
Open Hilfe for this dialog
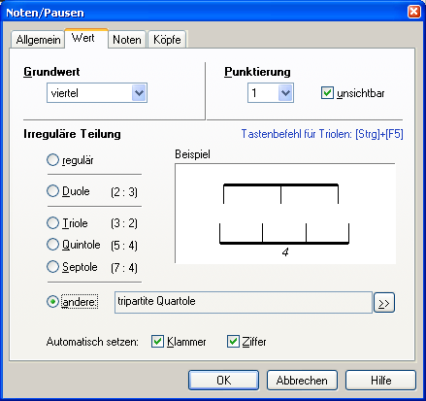click(380, 381)
